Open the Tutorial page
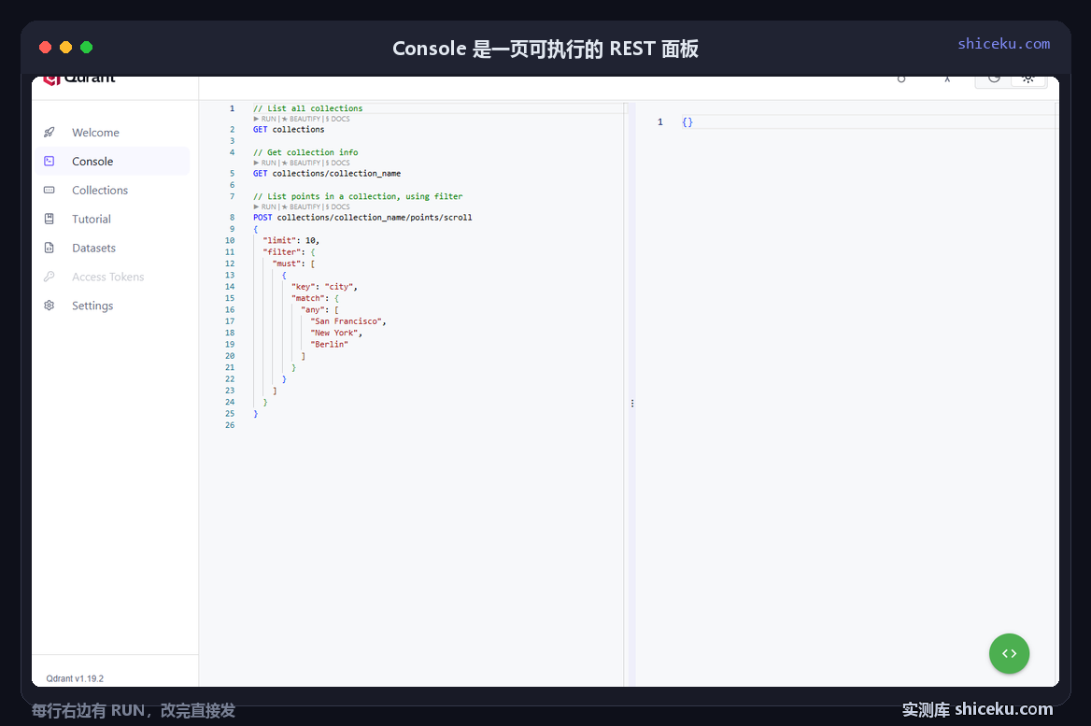 click(x=113, y=220)
